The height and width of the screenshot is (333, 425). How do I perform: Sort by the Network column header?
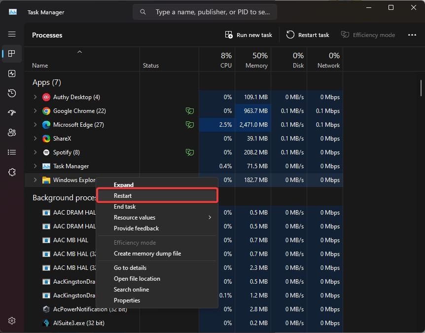(325, 60)
